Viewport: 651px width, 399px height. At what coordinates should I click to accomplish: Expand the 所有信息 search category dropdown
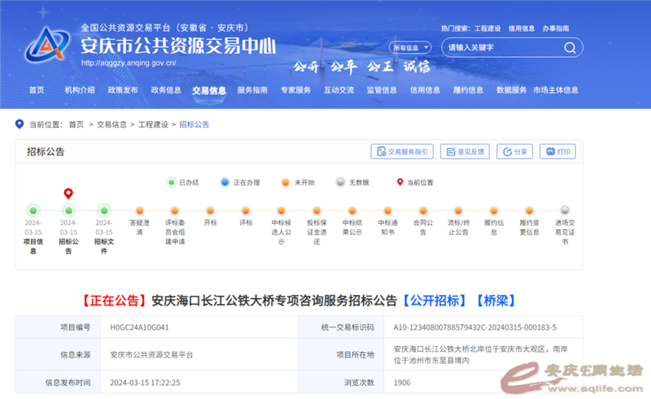tap(409, 48)
